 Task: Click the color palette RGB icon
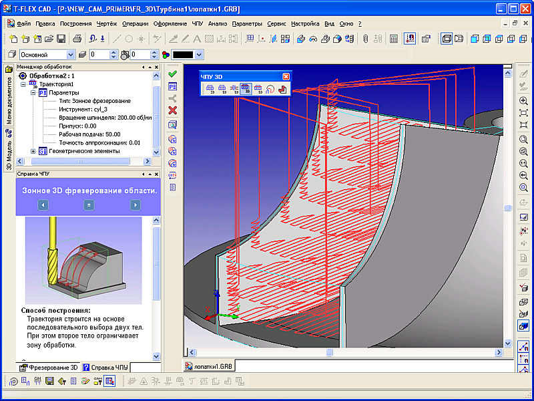click(166, 55)
